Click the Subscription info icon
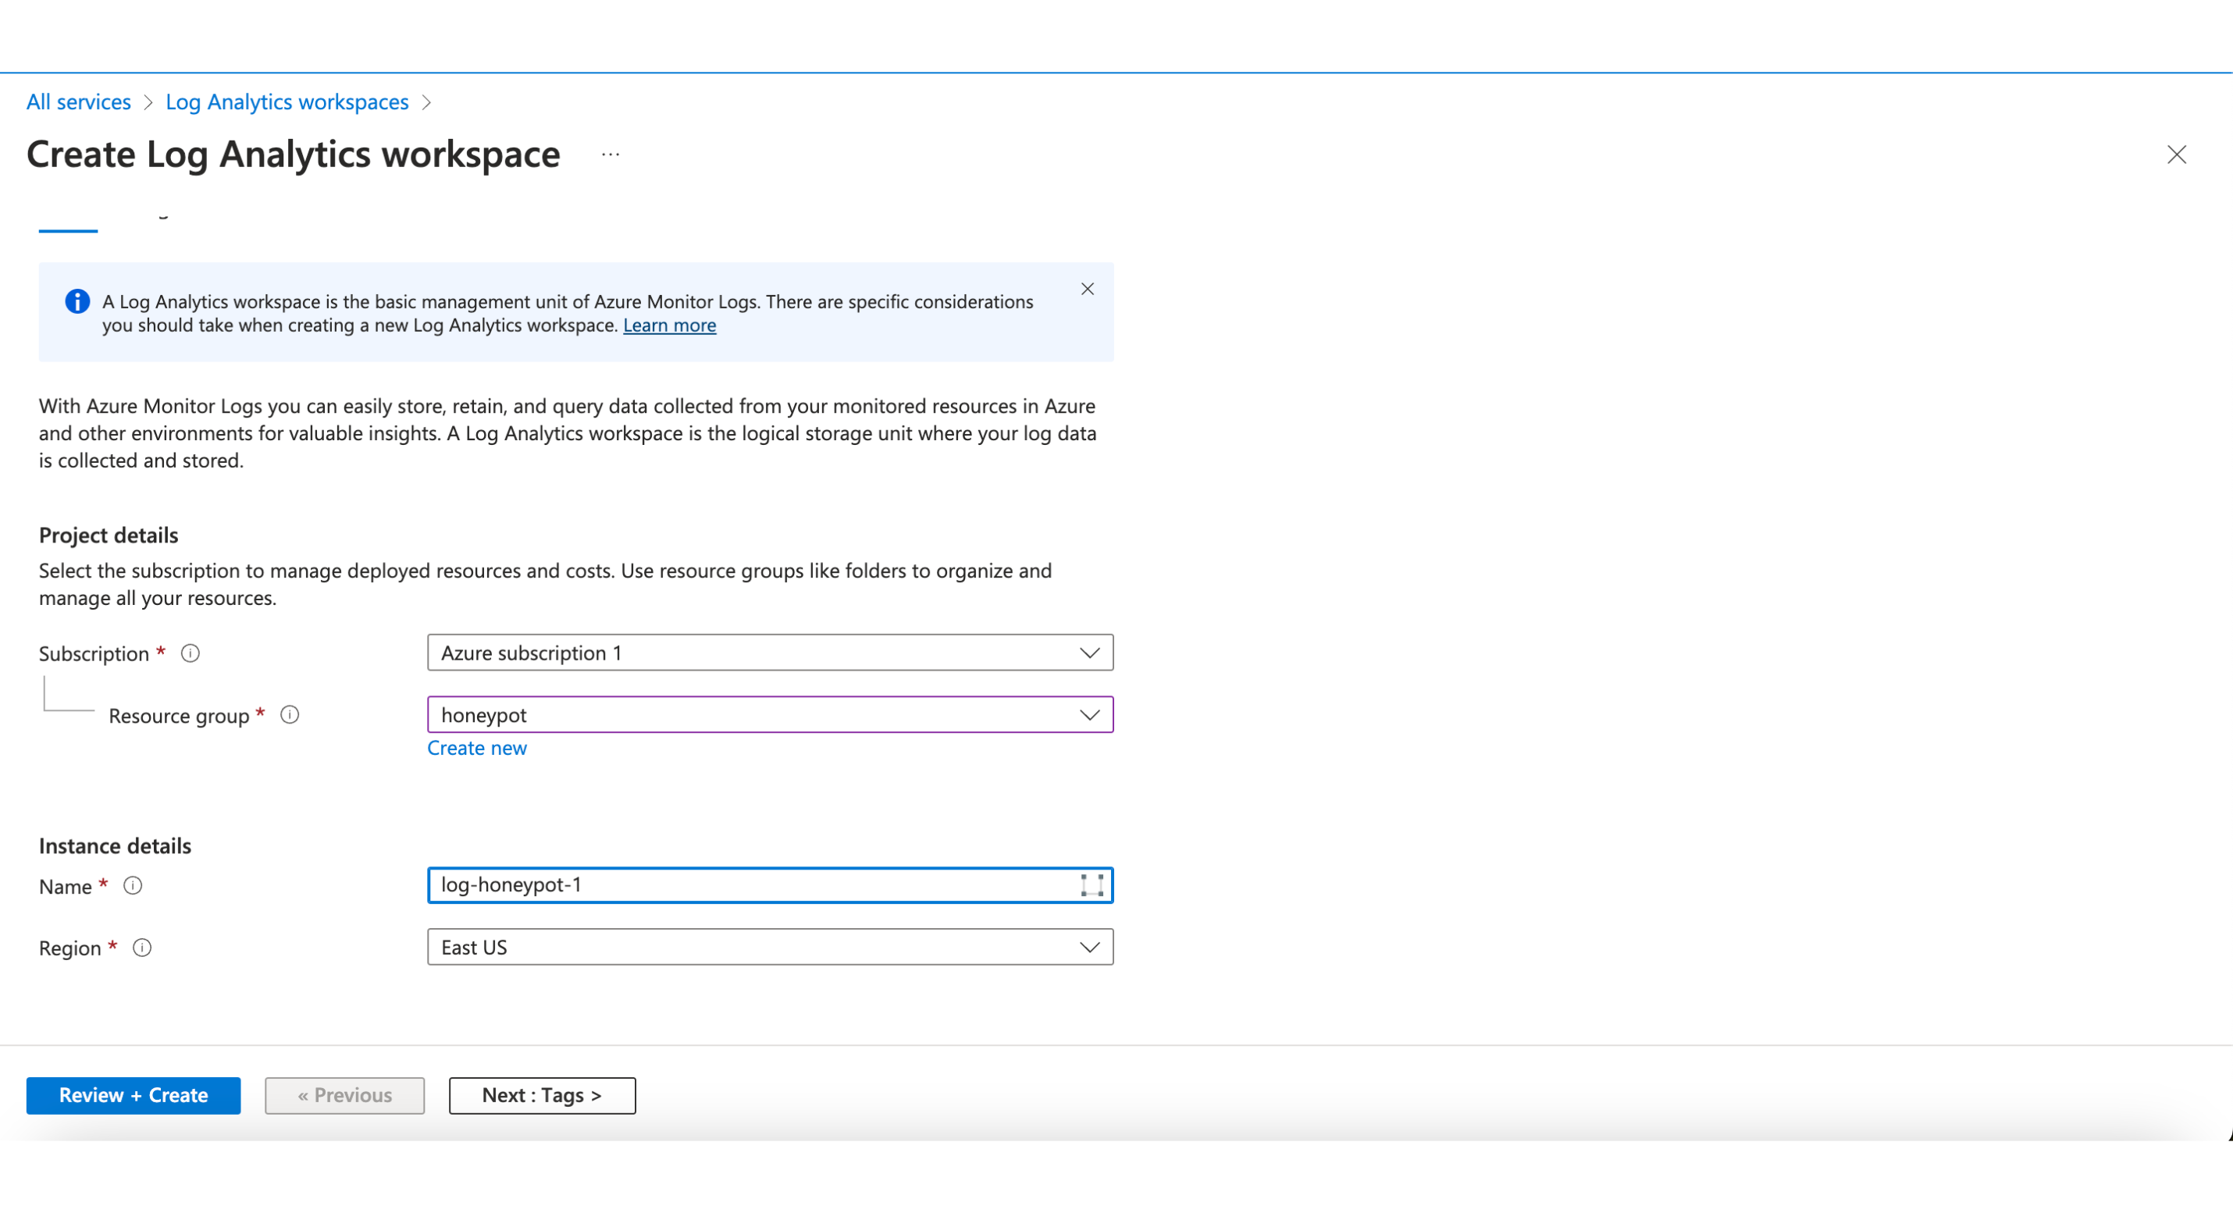This screenshot has height=1213, width=2233. [x=191, y=653]
